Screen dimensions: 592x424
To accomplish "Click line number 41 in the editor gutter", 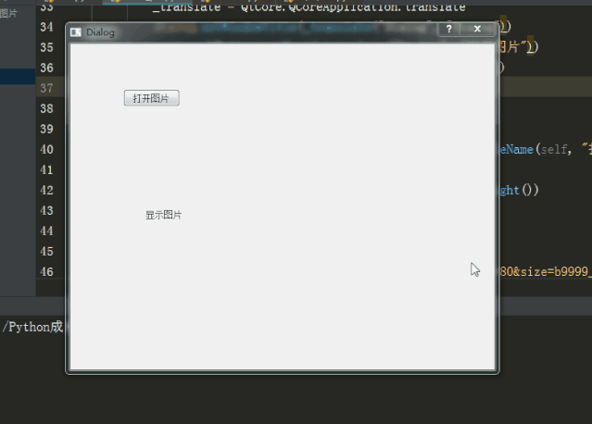I will (47, 169).
